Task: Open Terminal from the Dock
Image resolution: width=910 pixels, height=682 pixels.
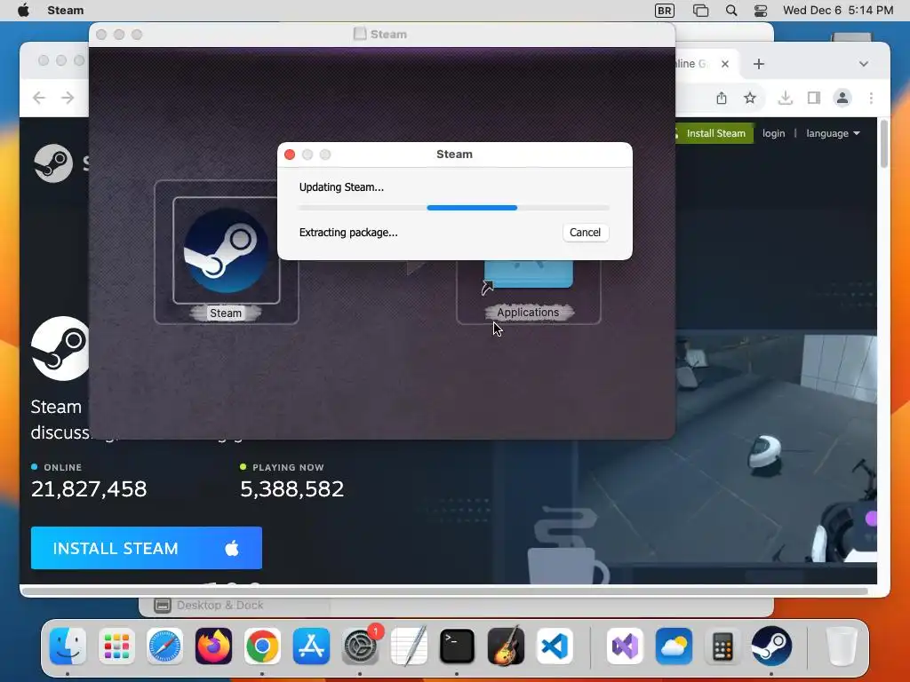Action: click(458, 646)
